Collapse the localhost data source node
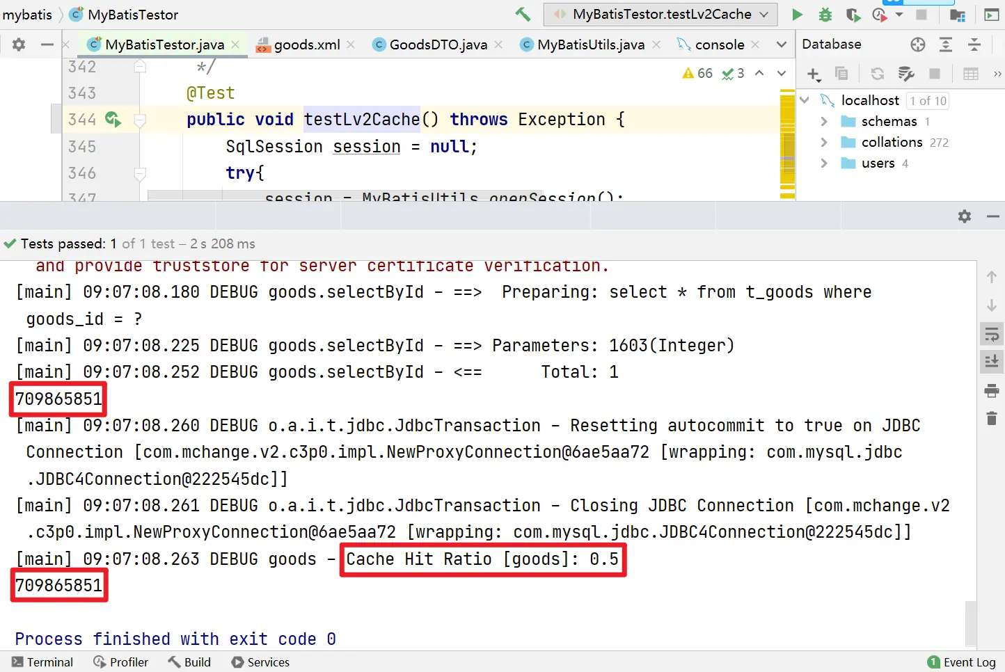This screenshot has width=1005, height=672. pos(805,100)
